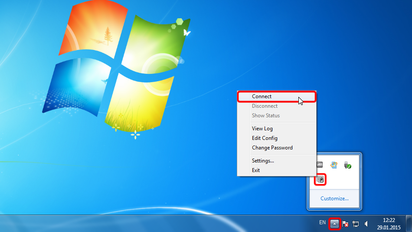Screen dimensions: 412x232
Task: Choose Disconnect from the context menu
Action: point(265,106)
